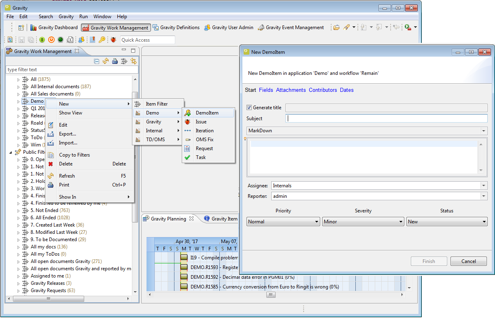Choose Issue from the Demo submenu
This screenshot has height=318, width=495.
pos(201,122)
